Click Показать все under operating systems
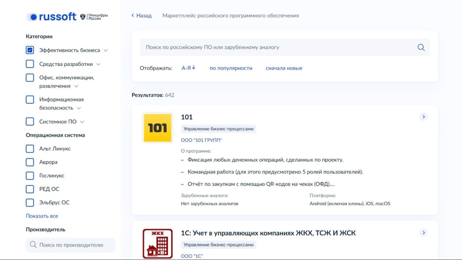 coord(42,216)
